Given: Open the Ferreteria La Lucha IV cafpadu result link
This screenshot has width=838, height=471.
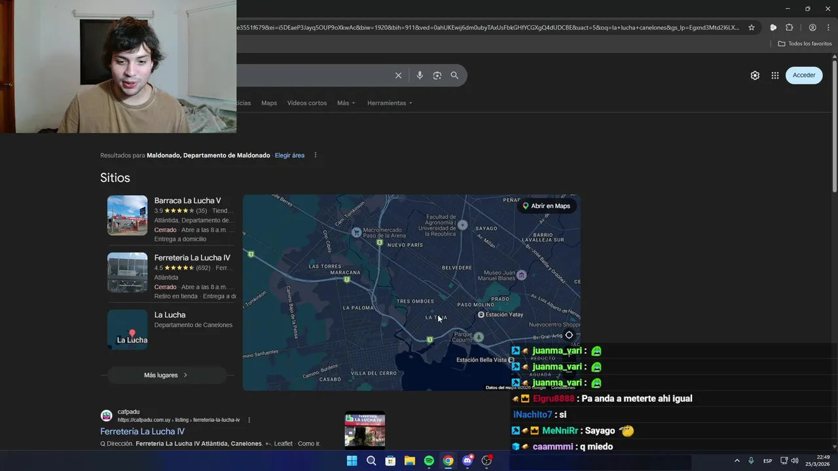Looking at the screenshot, I should [x=142, y=432].
